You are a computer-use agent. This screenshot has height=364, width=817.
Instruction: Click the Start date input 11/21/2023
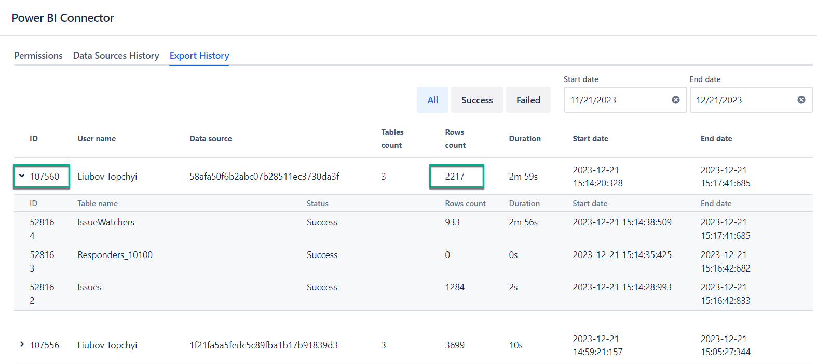[x=618, y=100]
